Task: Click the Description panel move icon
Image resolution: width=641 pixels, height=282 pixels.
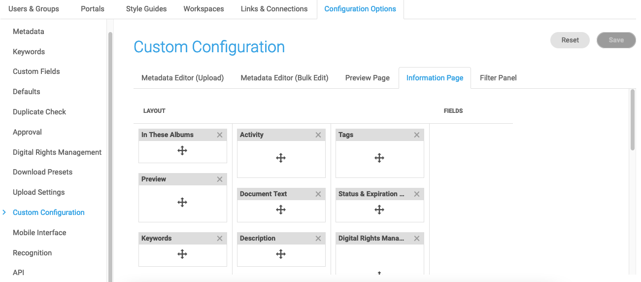Action: click(x=281, y=254)
